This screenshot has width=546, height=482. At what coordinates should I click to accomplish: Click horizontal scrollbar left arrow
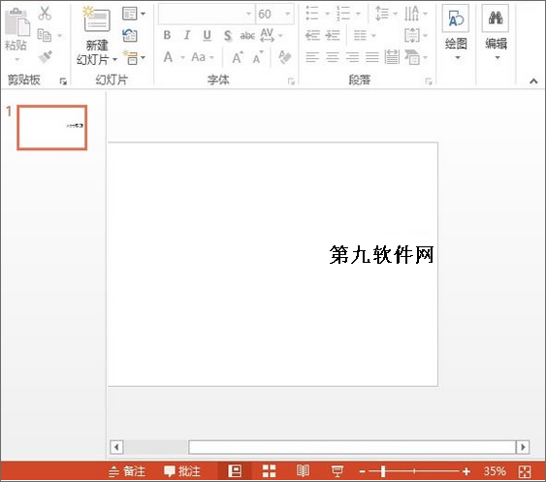coord(116,447)
